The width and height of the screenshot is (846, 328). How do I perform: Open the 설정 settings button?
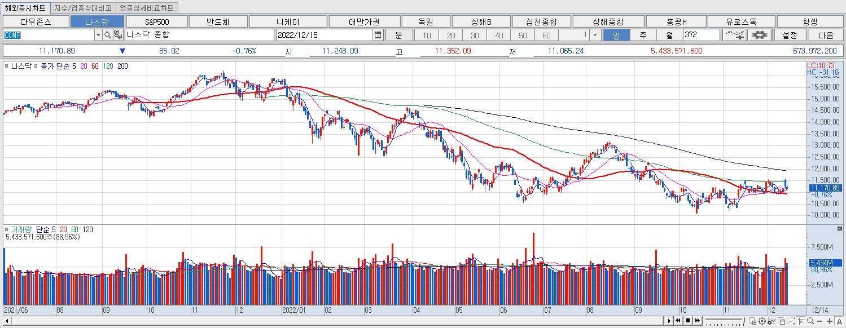790,35
